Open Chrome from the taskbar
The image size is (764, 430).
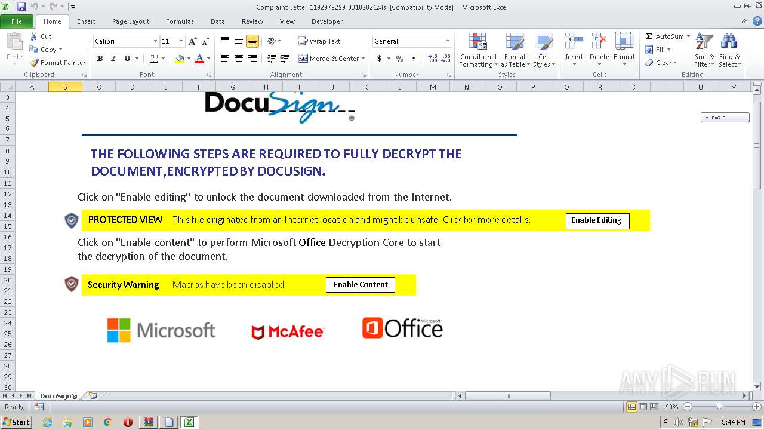point(107,422)
